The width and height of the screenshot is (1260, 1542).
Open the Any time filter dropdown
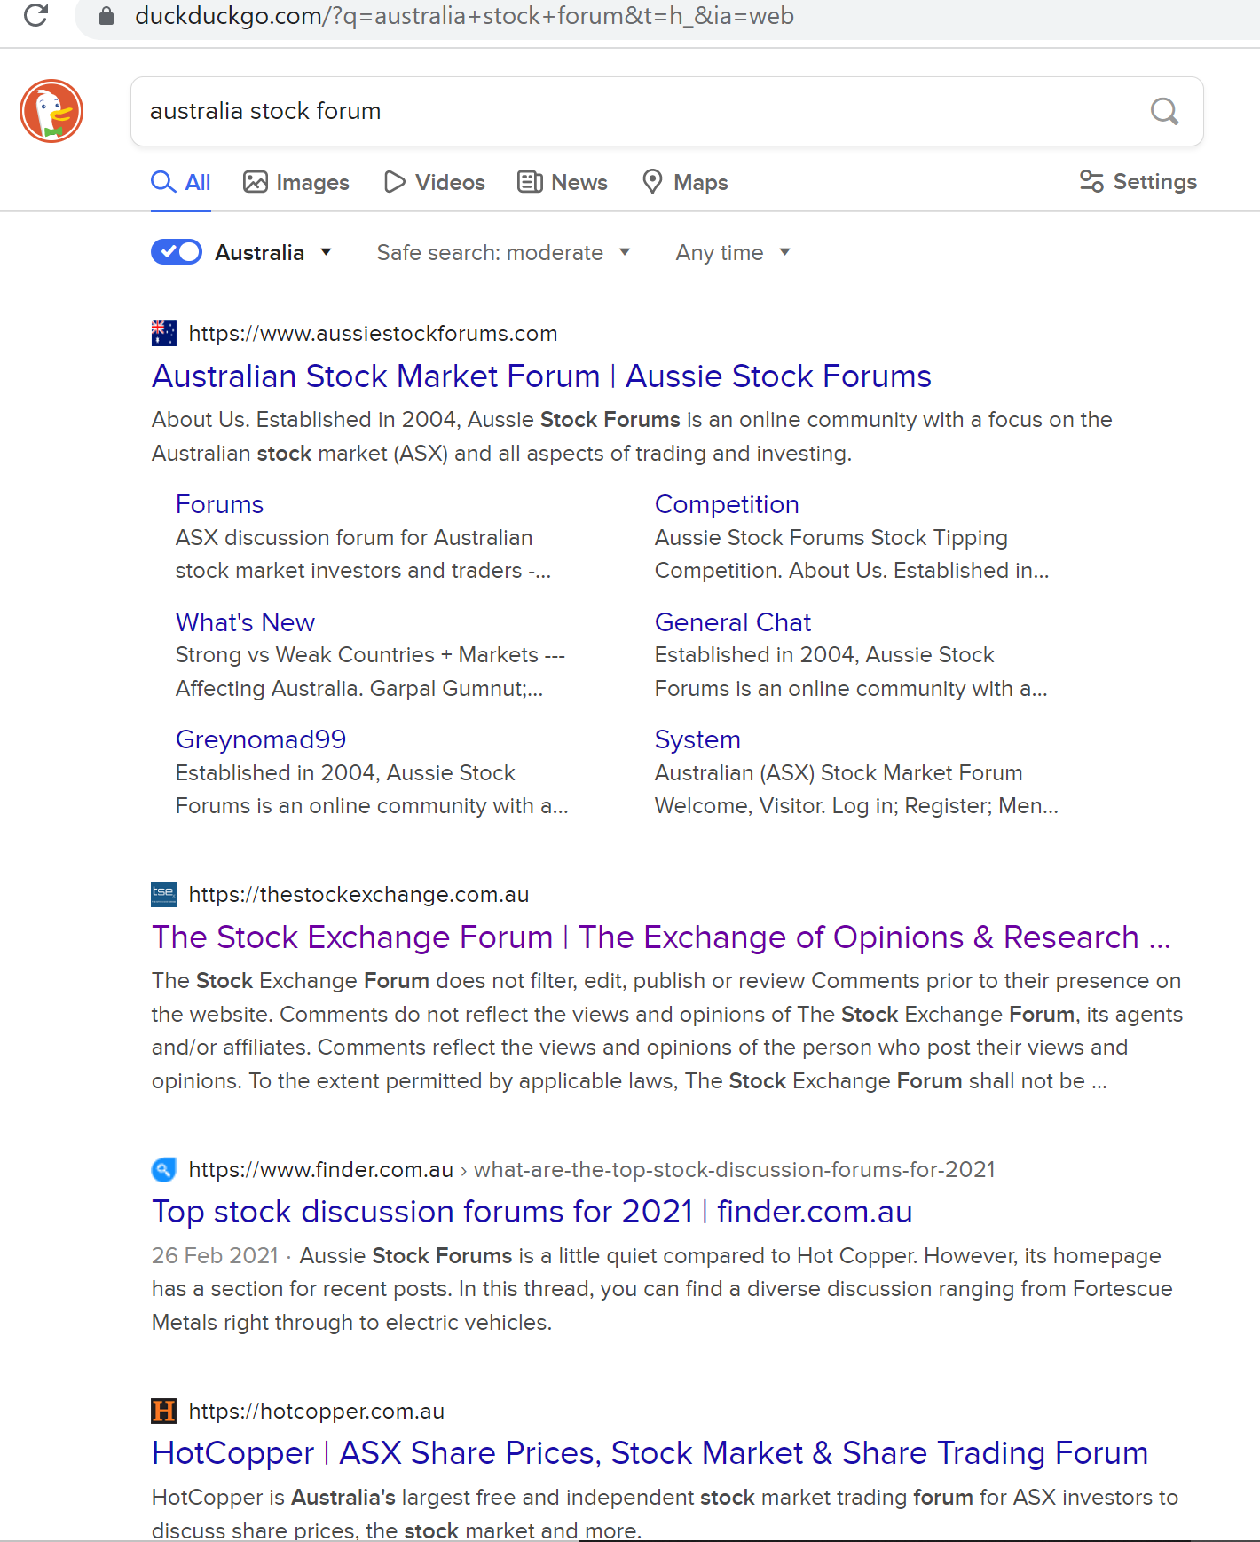pyautogui.click(x=733, y=253)
